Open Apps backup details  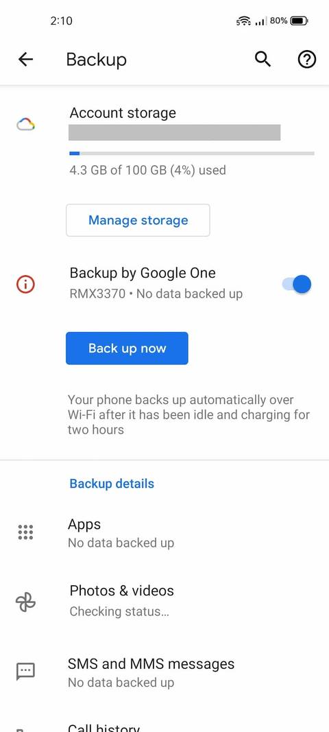(164, 533)
